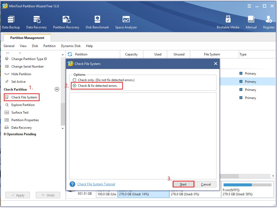
Task: Click the Undo button
Action: coord(48,195)
